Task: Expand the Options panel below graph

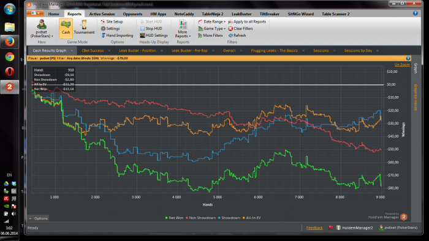Action: pos(39,218)
